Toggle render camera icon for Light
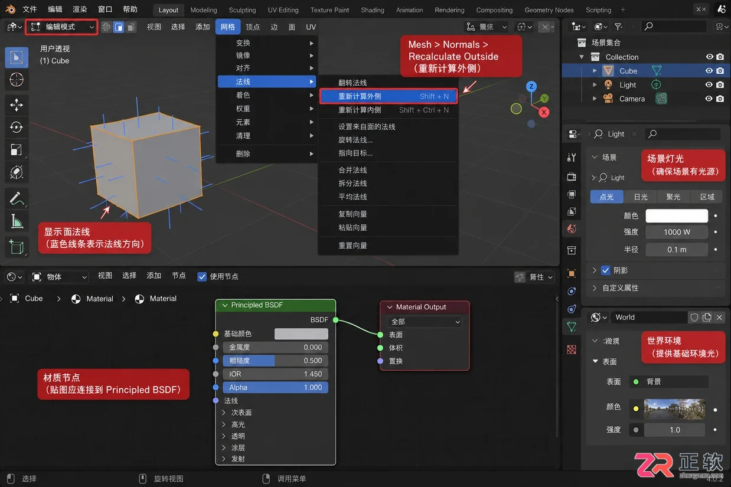The width and height of the screenshot is (731, 487). point(720,85)
